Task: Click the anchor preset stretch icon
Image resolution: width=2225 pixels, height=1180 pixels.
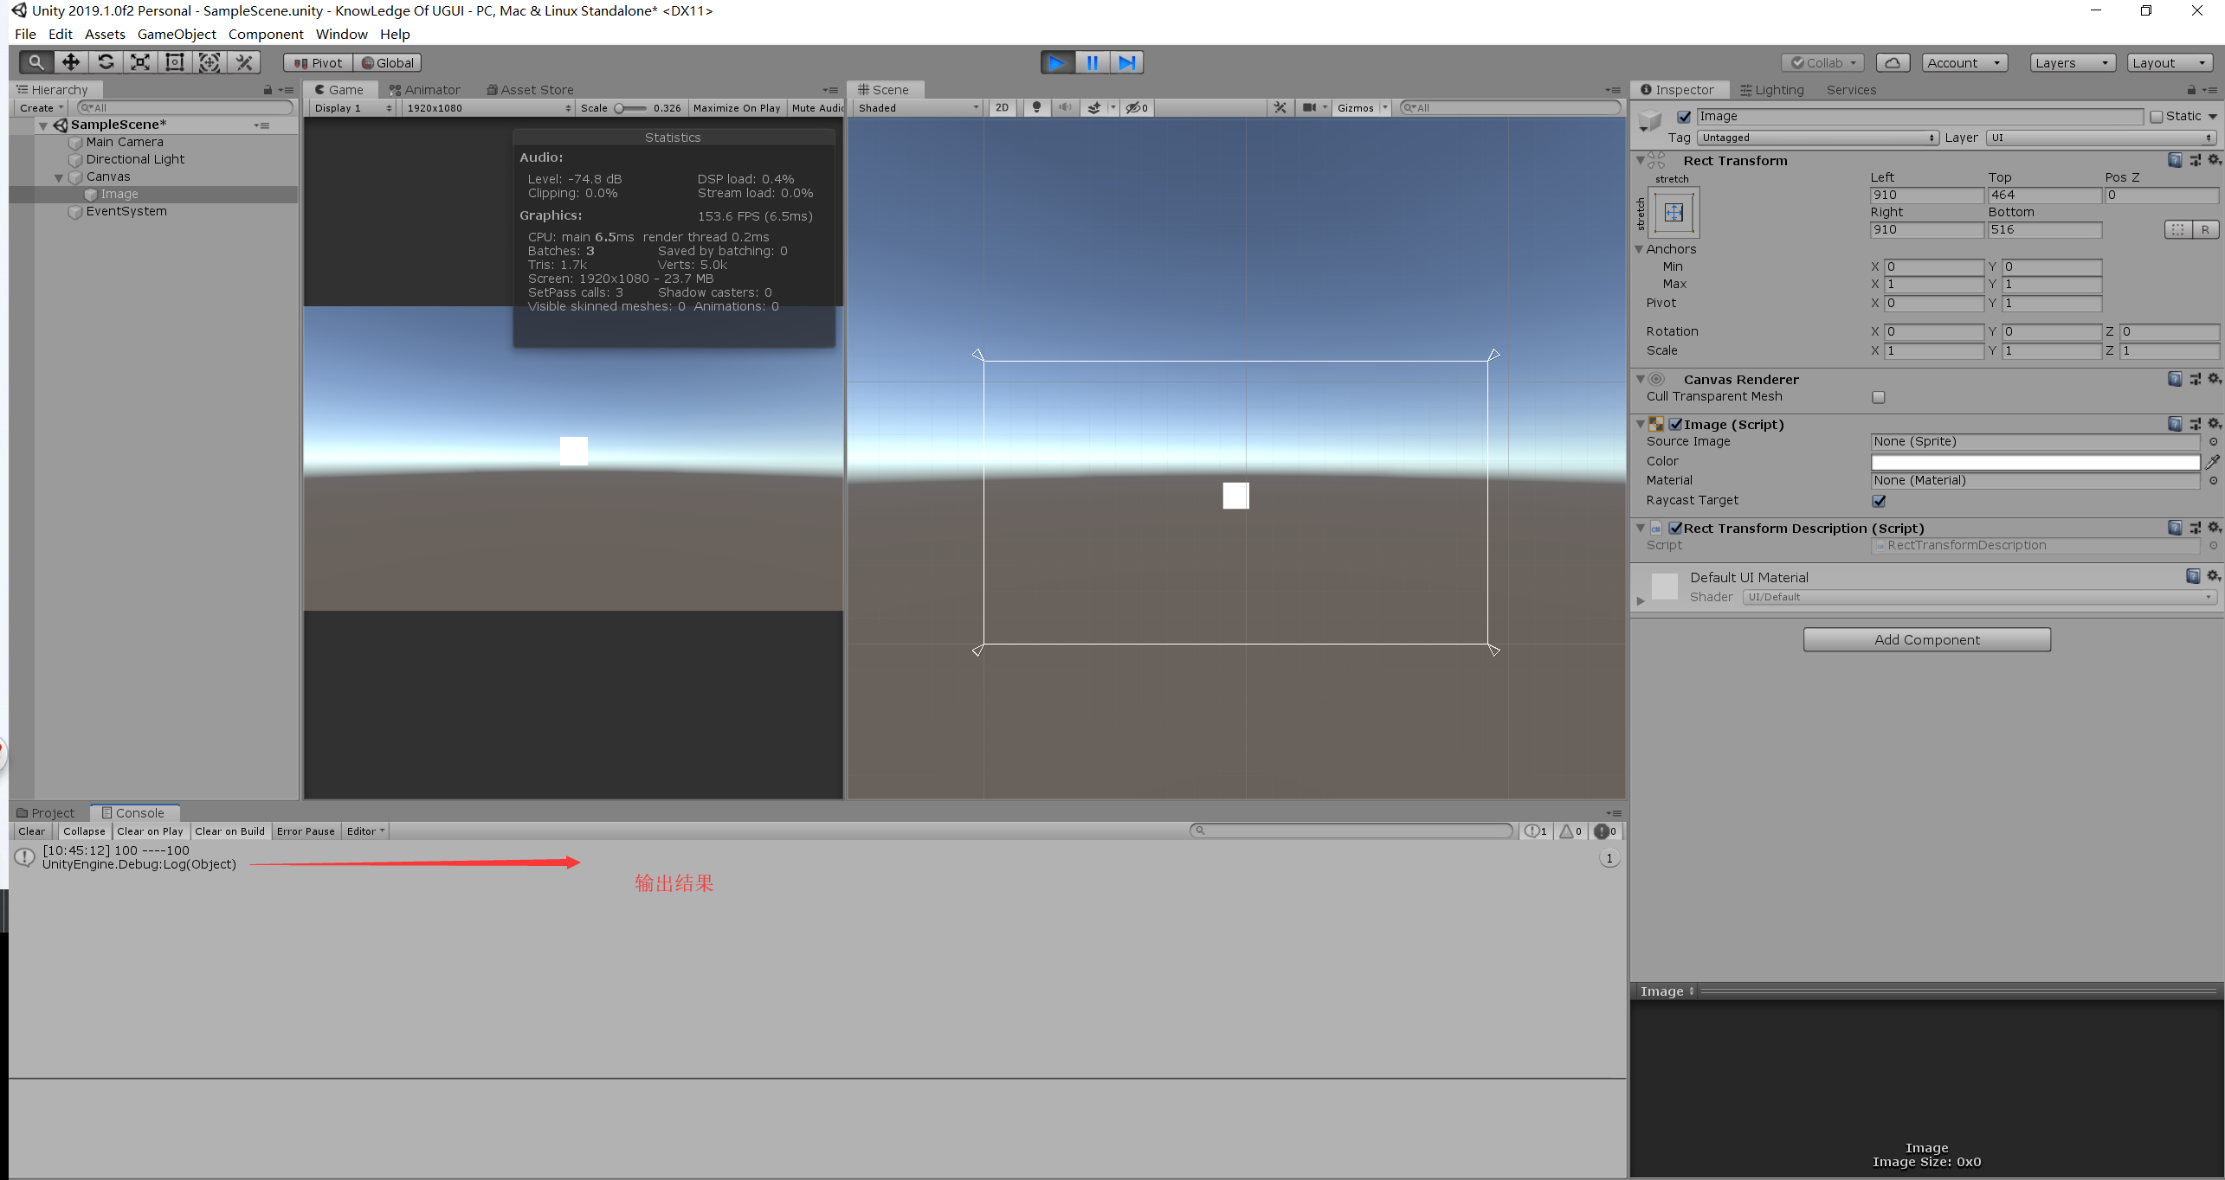Action: pos(1674,213)
